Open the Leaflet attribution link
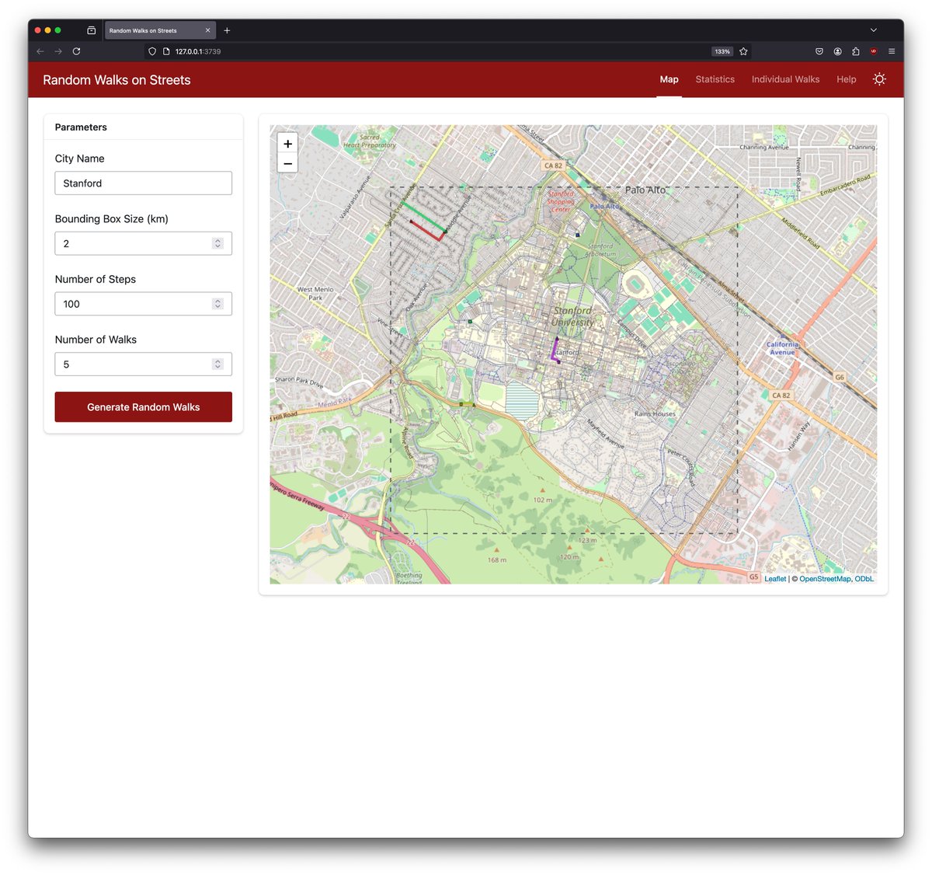The height and width of the screenshot is (875, 932). (x=774, y=579)
